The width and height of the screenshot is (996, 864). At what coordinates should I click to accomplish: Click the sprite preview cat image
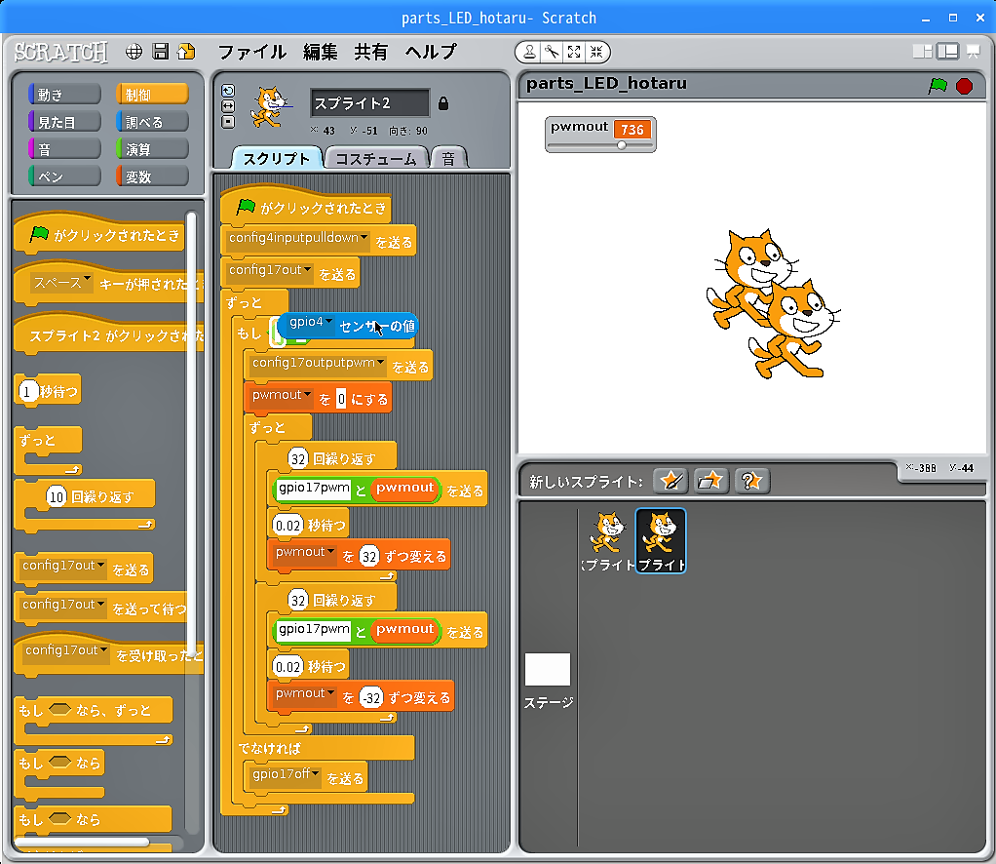[x=270, y=107]
